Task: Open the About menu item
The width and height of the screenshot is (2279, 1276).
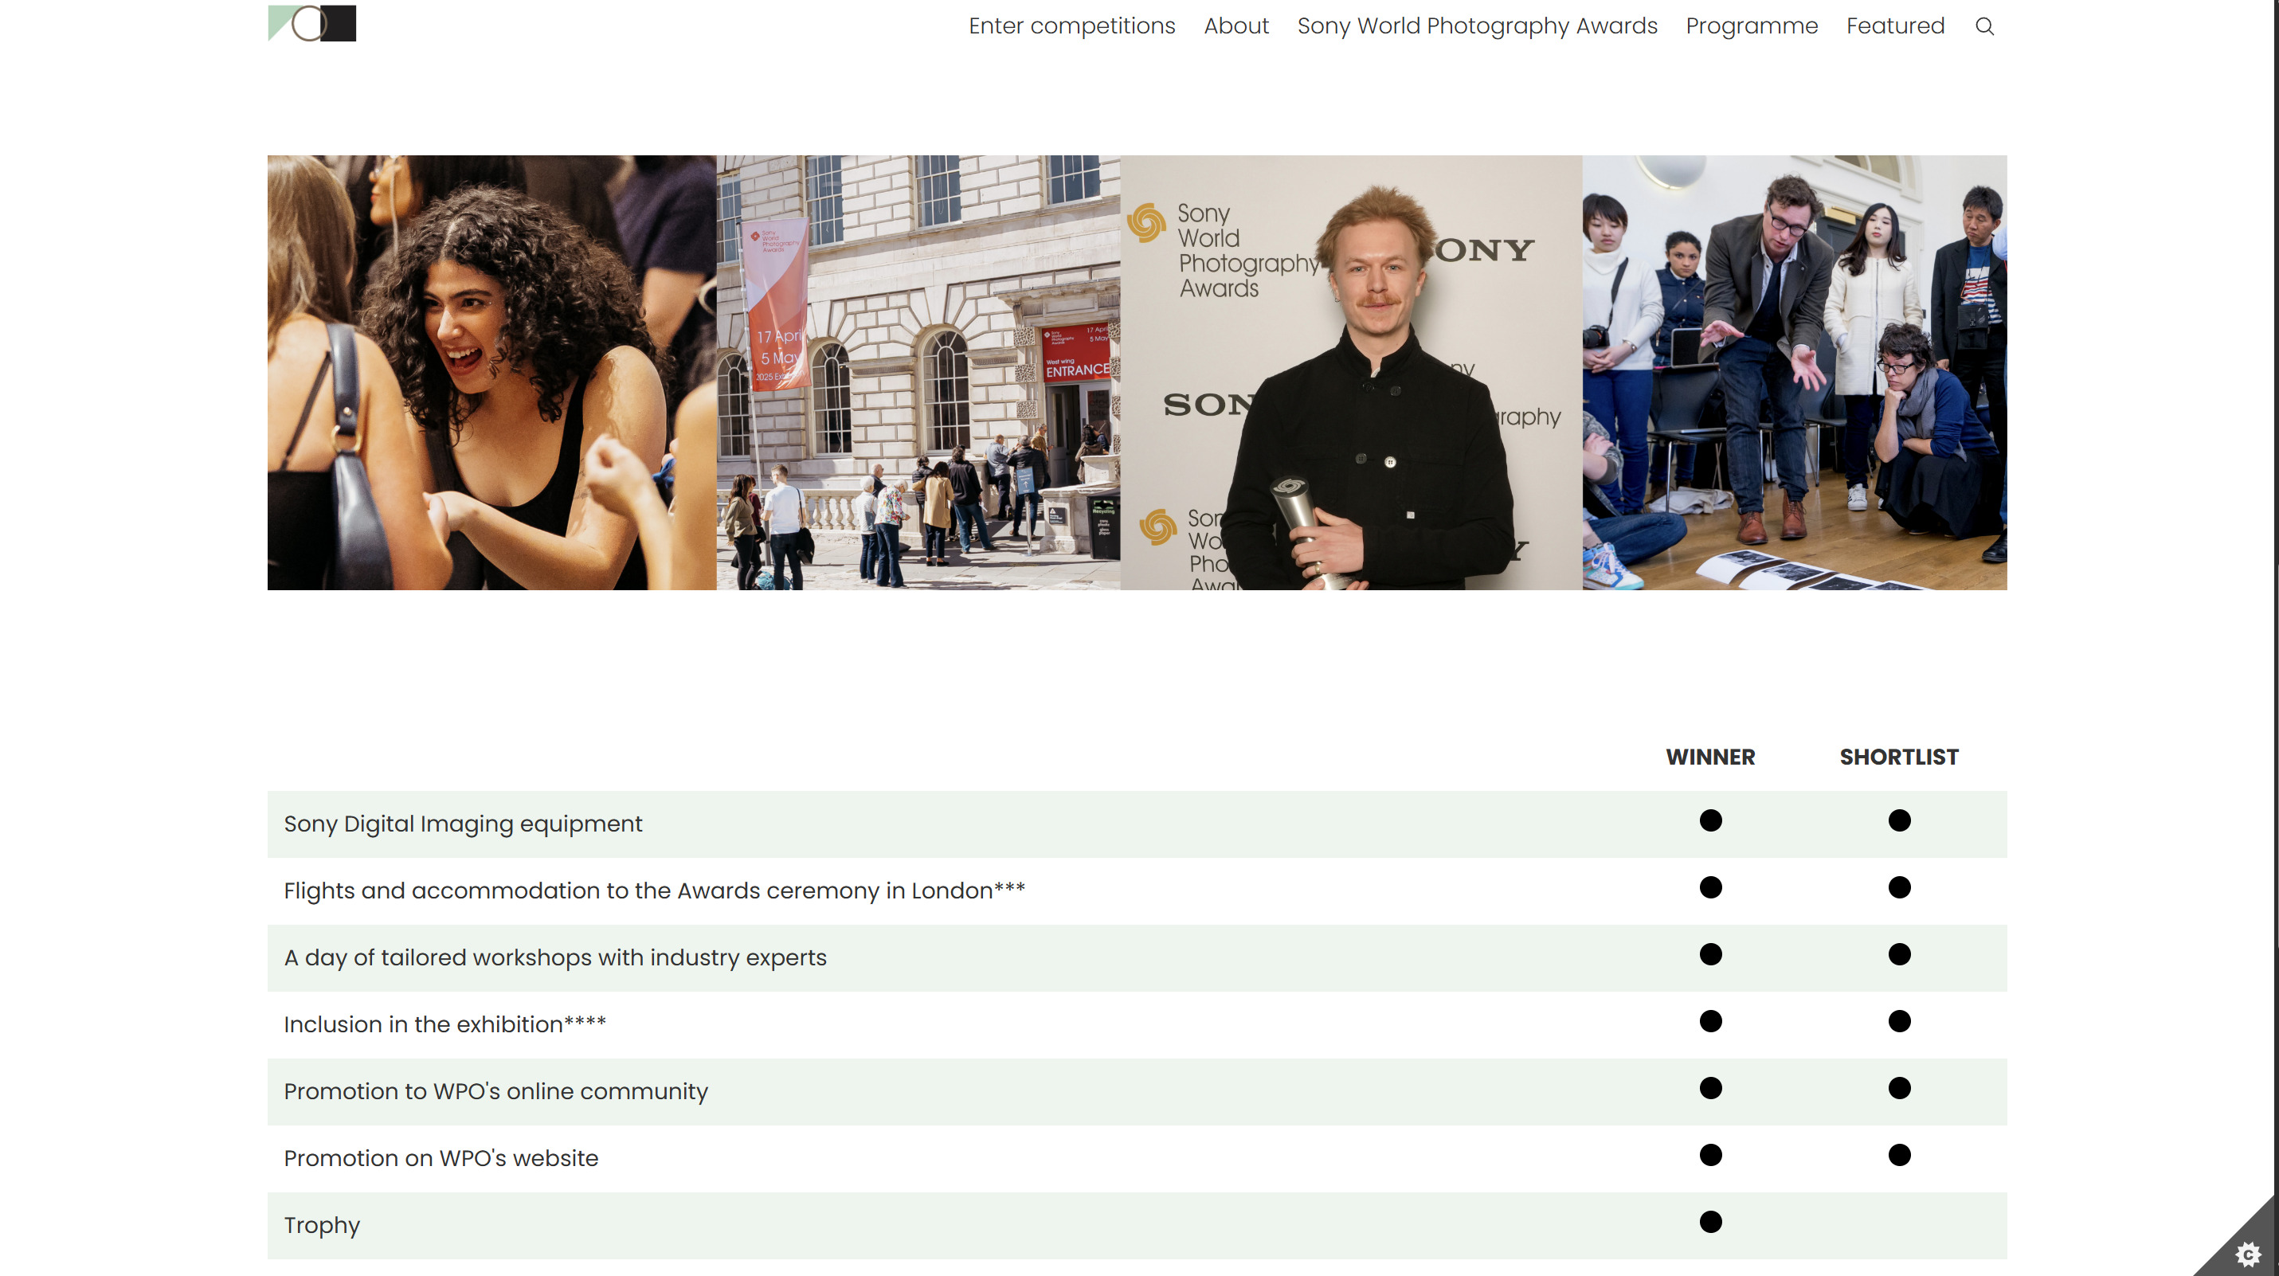Action: tap(1236, 25)
